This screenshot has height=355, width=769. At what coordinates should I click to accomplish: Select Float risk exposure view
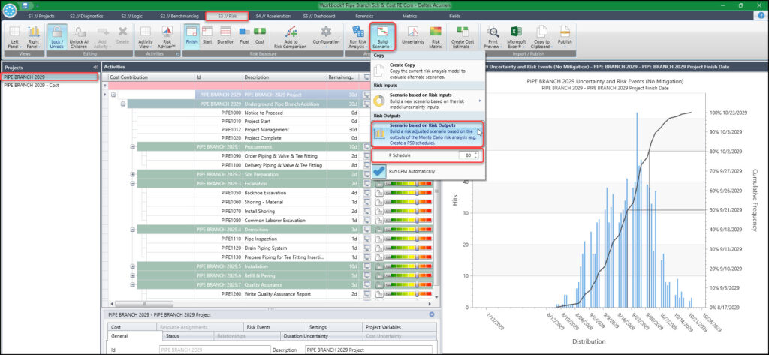[244, 36]
